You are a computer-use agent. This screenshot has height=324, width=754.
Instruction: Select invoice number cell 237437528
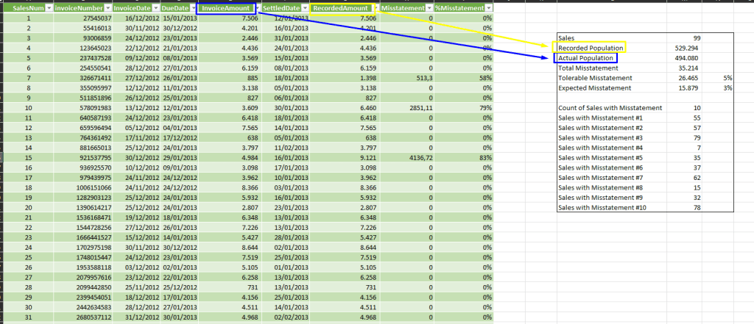tap(82, 57)
